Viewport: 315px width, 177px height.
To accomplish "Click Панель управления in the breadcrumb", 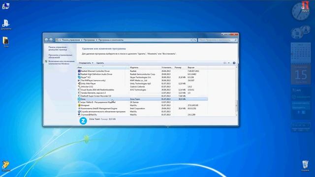I will coord(71,40).
